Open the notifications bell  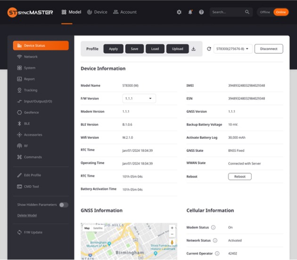point(190,12)
